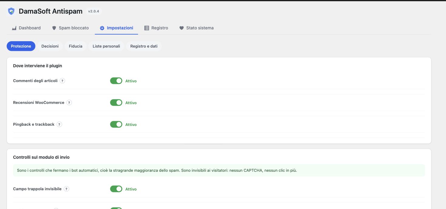Click the Dashboard chart icon
The width and height of the screenshot is (446, 209).
click(14, 28)
